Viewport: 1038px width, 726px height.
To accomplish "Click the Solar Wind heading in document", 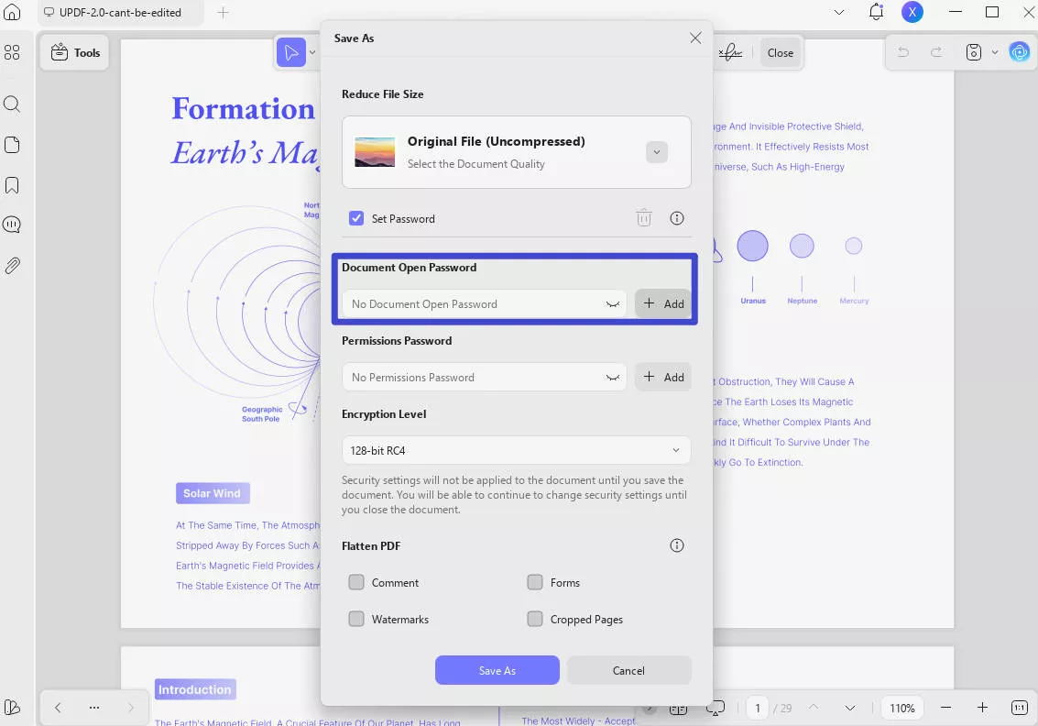I will [213, 493].
